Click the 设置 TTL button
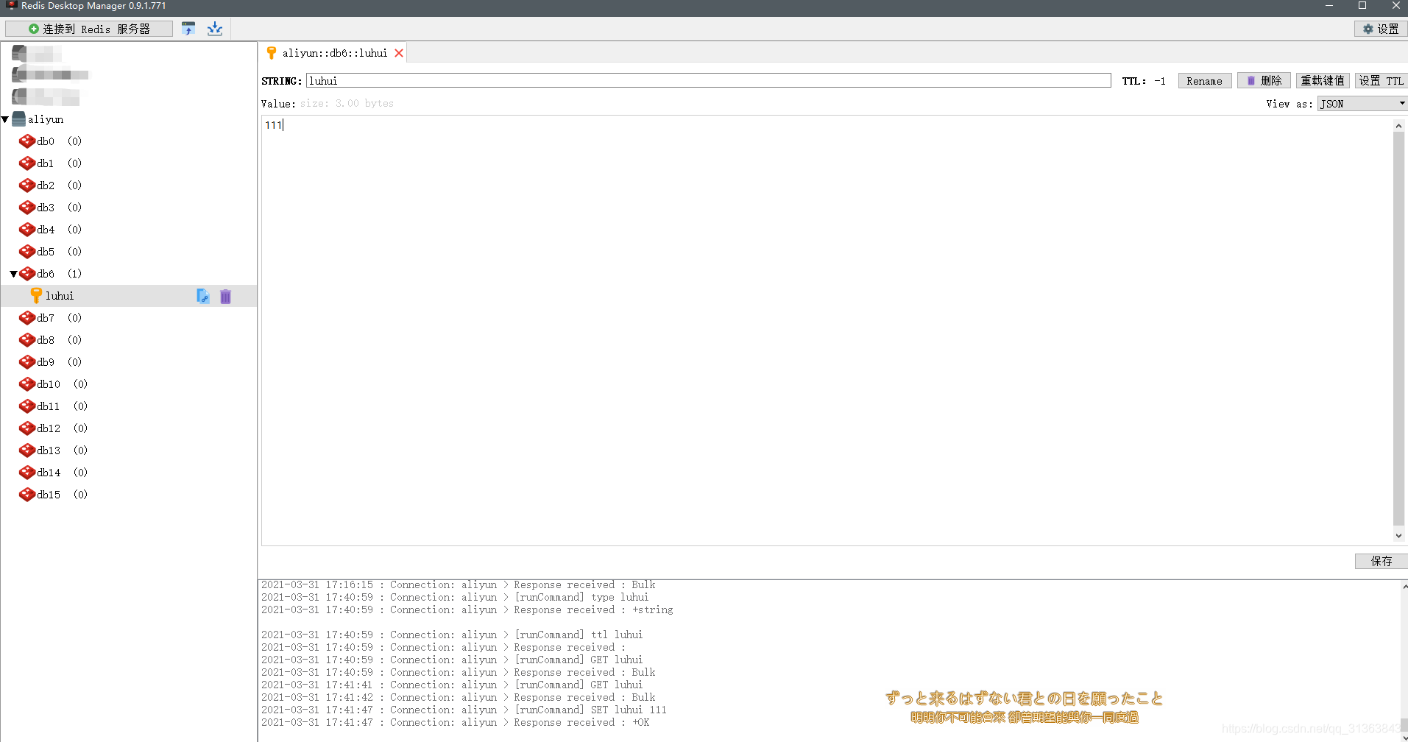 [x=1382, y=81]
